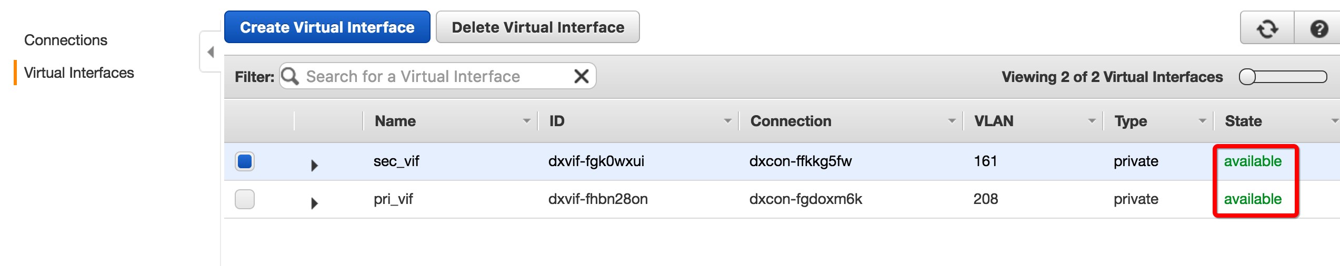Clear the filter with the X icon
Screen dimensions: 1340x266
(x=581, y=76)
